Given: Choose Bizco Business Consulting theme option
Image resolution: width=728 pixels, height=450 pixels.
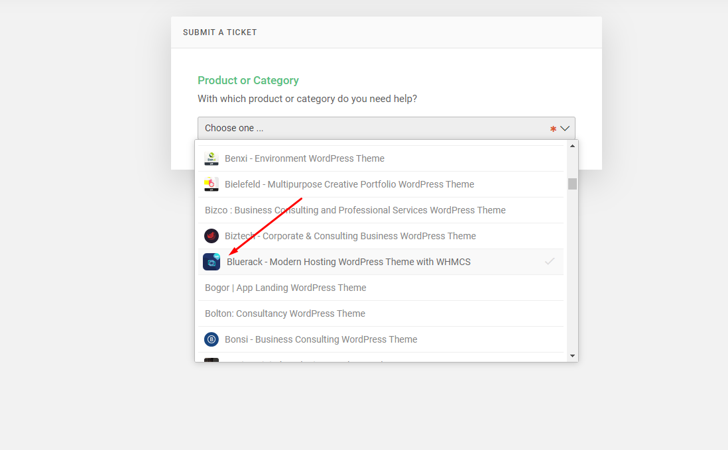Looking at the screenshot, I should point(381,210).
